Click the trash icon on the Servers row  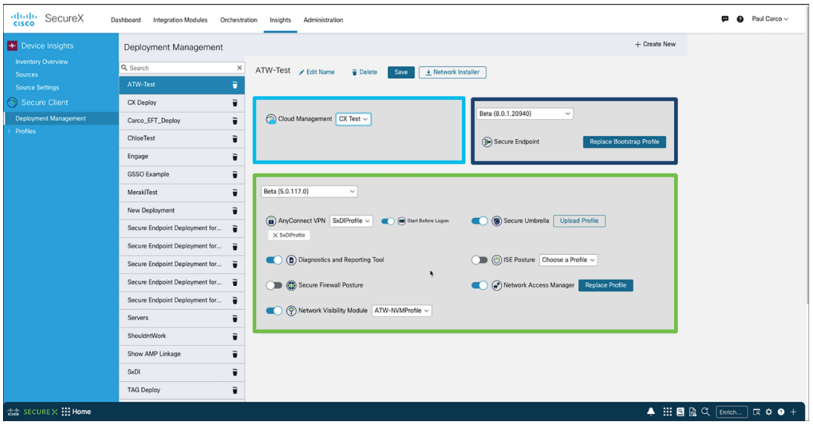point(235,318)
